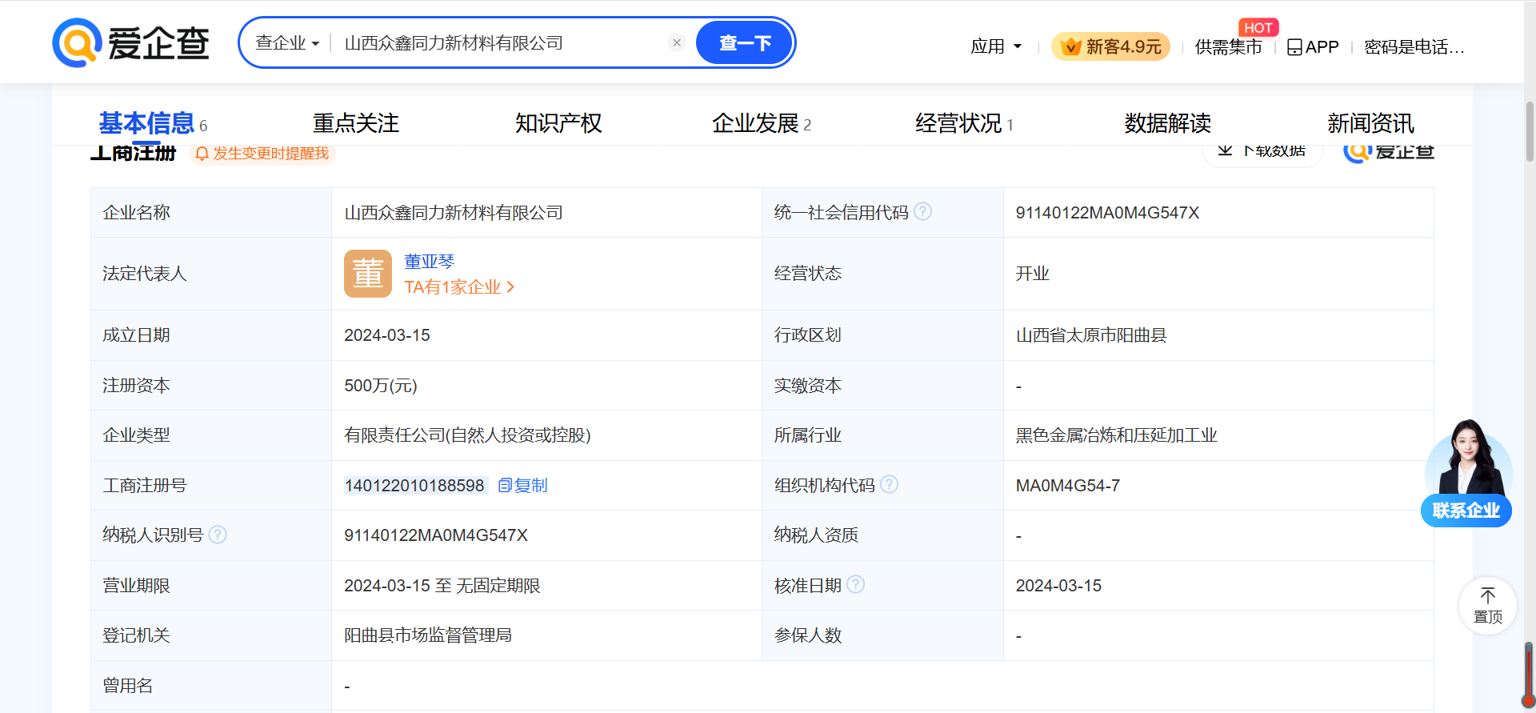Select organization code MA0M4G54-7
The height and width of the screenshot is (713, 1536).
pos(1067,486)
